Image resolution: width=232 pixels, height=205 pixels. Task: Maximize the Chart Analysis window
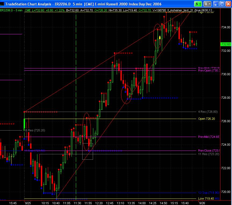[222, 4]
